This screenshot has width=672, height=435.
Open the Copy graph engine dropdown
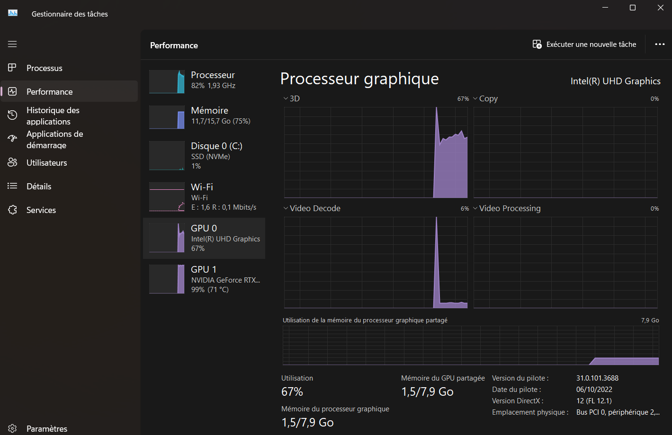(475, 98)
